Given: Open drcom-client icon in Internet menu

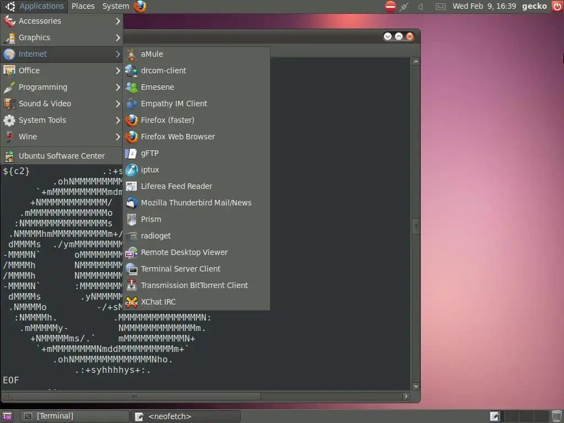Looking at the screenshot, I should pos(131,70).
